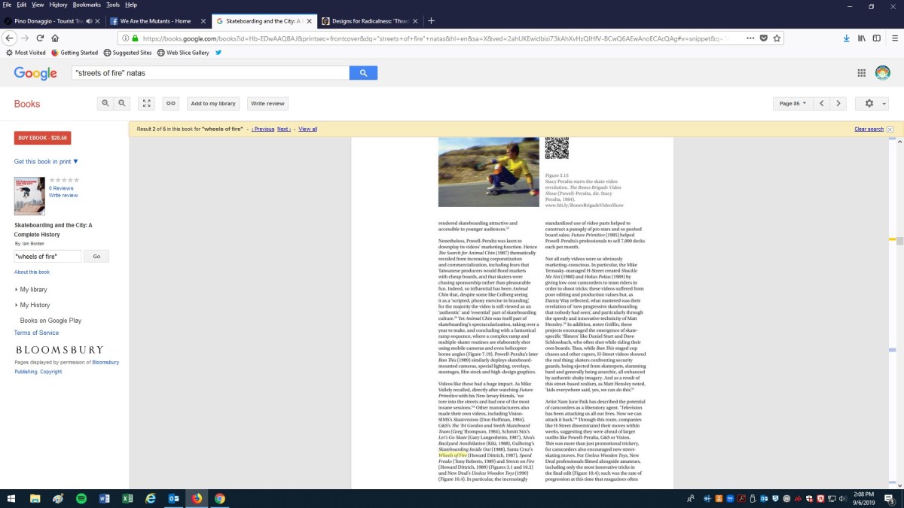The width and height of the screenshot is (904, 508).
Task: Go to the previous page arrow
Action: tap(822, 103)
